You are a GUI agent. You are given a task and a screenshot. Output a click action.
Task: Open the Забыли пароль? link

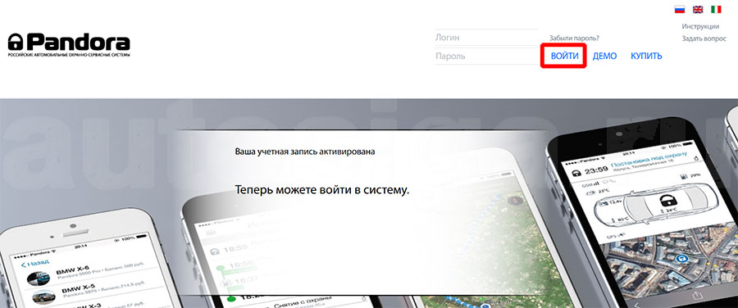tap(574, 38)
